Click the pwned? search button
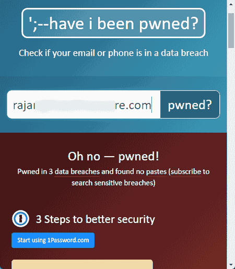235x269 pixels. pos(190,104)
